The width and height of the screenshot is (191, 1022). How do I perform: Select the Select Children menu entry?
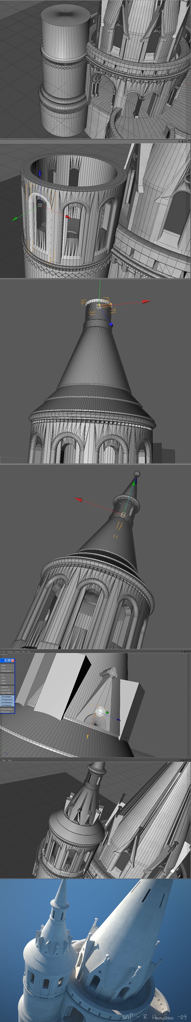[x=6, y=693]
